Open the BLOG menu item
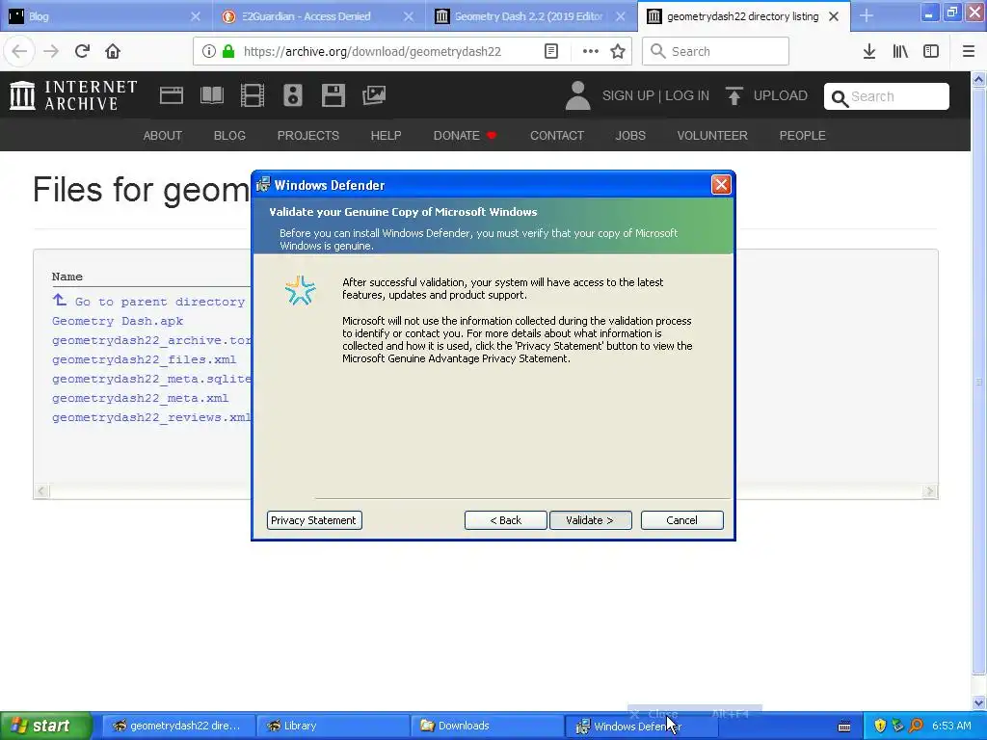This screenshot has height=740, width=987. 229,135
